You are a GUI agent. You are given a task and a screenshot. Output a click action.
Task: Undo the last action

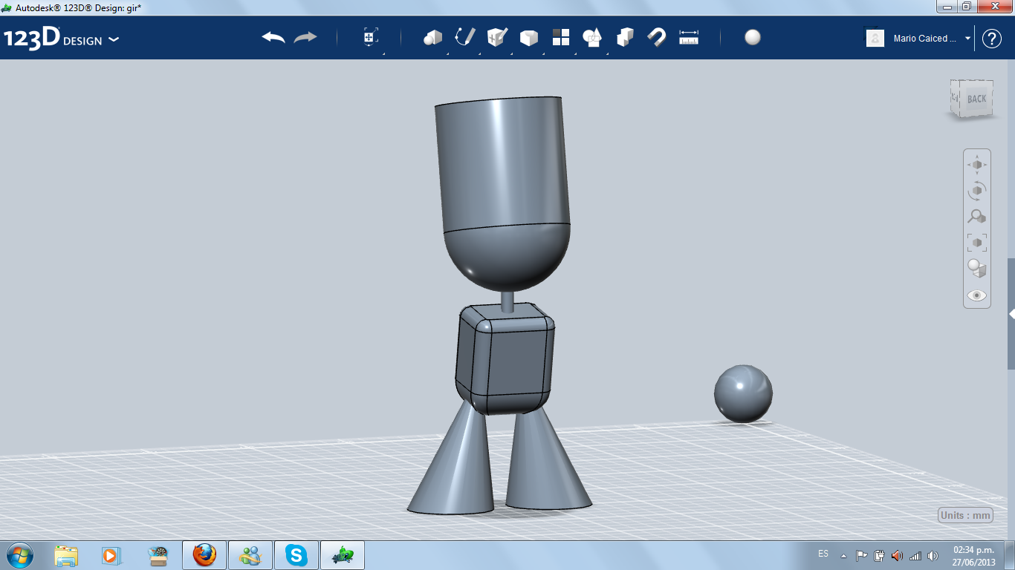[273, 37]
